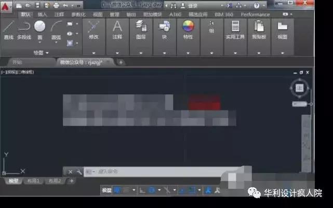Toggle the 2D object snap status bar button
Image resolution: width=333 pixels, height=208 pixels.
point(192,190)
